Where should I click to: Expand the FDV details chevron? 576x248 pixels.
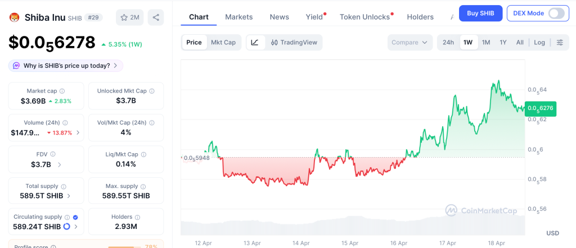coord(60,164)
